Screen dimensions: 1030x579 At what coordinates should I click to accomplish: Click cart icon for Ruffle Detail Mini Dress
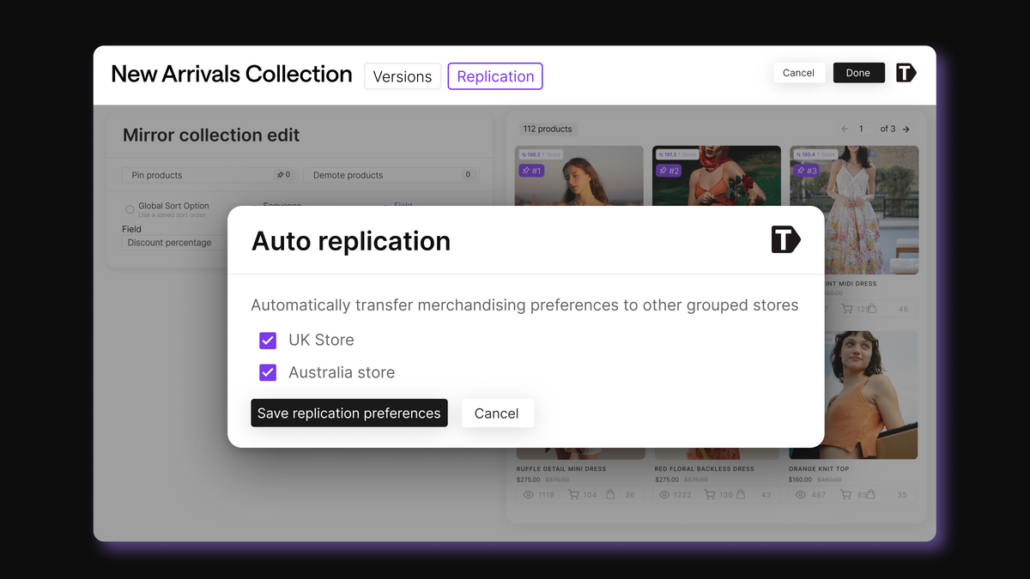[573, 495]
